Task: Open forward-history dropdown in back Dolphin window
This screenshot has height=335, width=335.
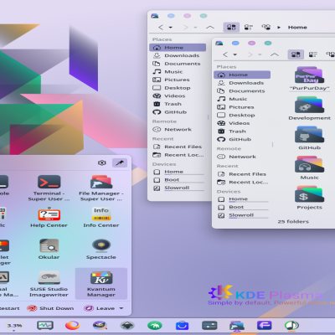Action: tap(195, 28)
